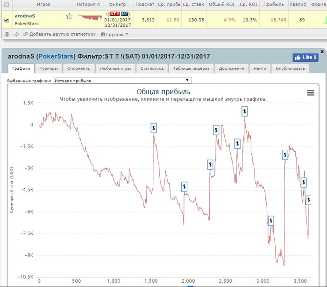Switch to the Таблицы лидеров tab
The height and width of the screenshot is (287, 327).
click(x=191, y=68)
